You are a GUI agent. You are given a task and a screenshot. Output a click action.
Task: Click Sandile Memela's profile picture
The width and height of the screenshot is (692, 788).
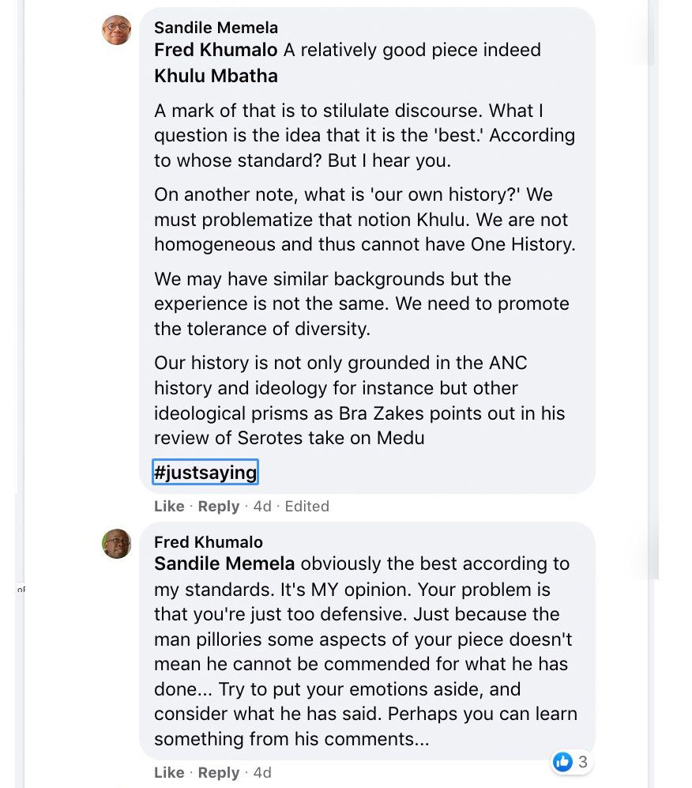pyautogui.click(x=117, y=30)
